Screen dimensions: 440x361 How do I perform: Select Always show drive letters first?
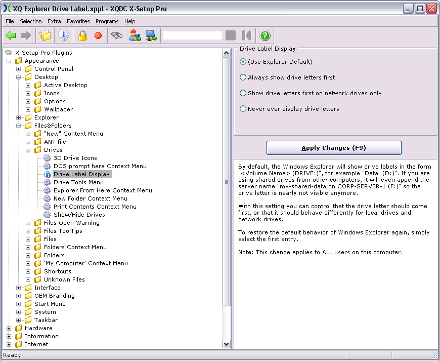point(243,77)
